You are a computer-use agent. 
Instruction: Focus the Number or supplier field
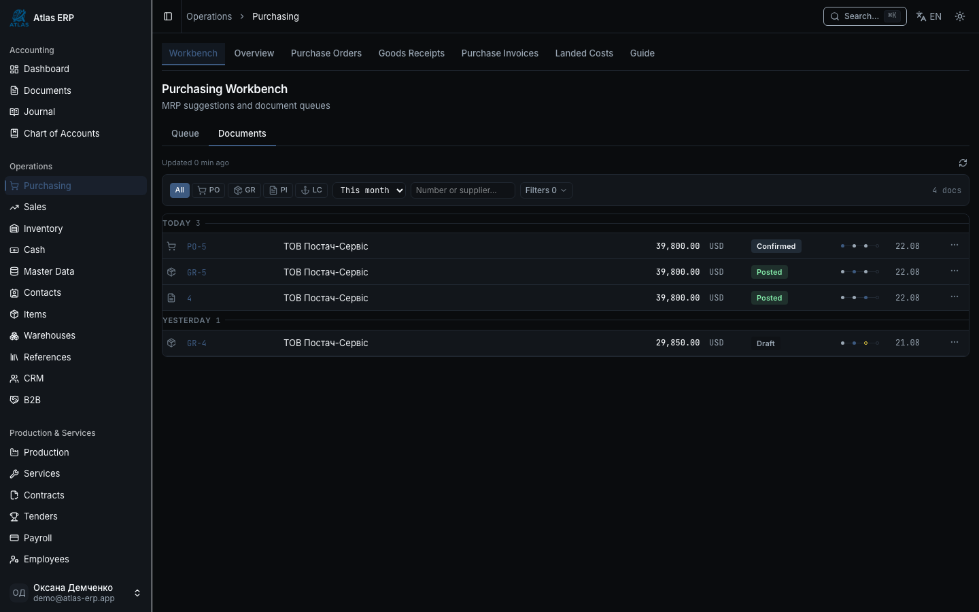[x=462, y=190]
